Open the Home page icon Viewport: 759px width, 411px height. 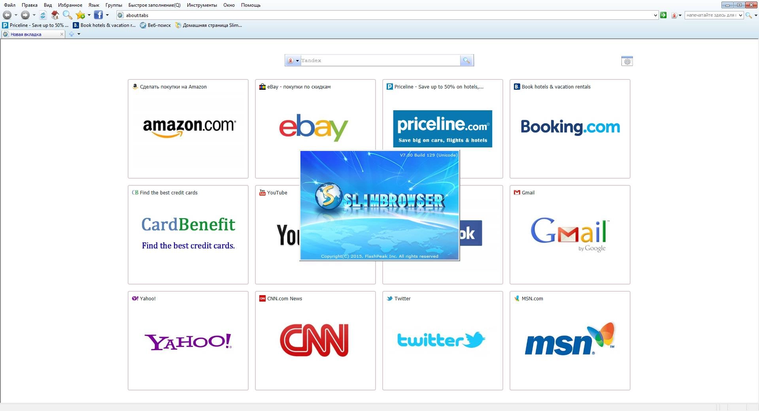55,15
